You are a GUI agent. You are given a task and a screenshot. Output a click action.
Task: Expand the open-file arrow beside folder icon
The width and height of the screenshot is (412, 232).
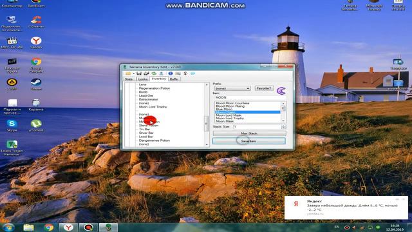(133, 73)
